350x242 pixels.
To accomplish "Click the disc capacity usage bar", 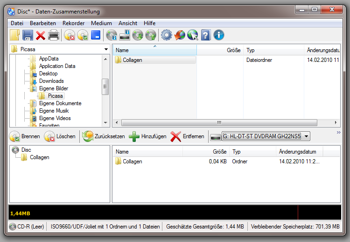I will 175,213.
